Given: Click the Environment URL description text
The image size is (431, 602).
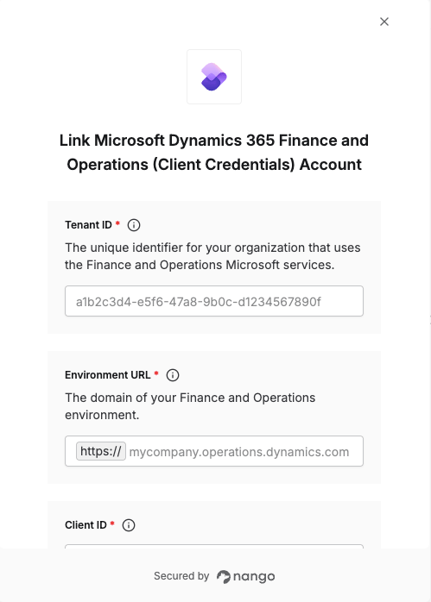Looking at the screenshot, I should (x=190, y=406).
